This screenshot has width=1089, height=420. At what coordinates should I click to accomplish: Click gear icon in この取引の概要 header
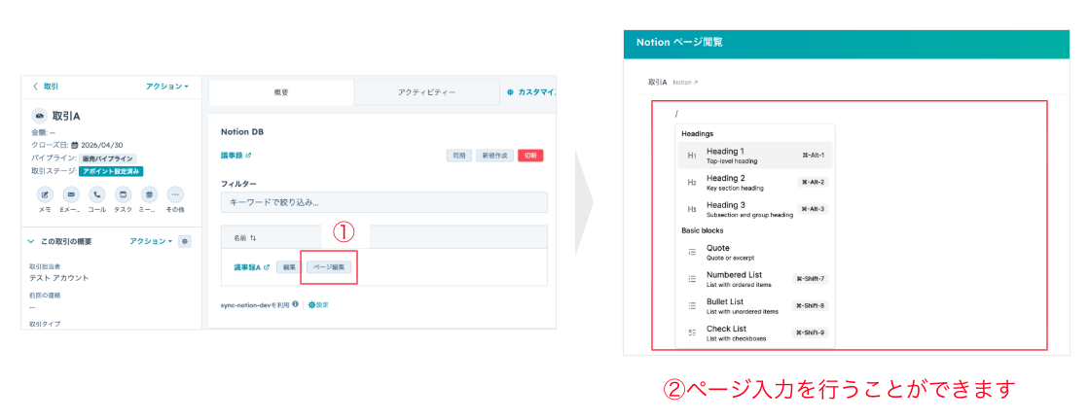point(185,241)
